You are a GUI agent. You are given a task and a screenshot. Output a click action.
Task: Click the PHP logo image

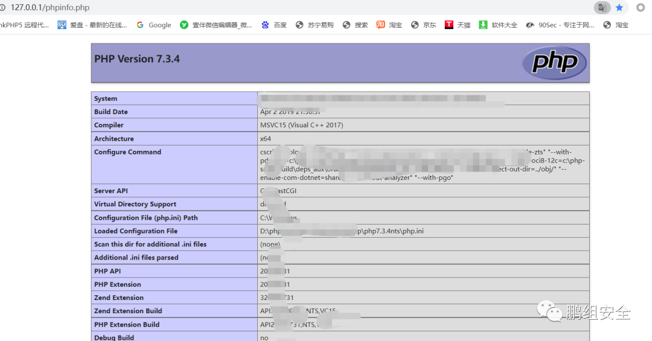click(554, 63)
